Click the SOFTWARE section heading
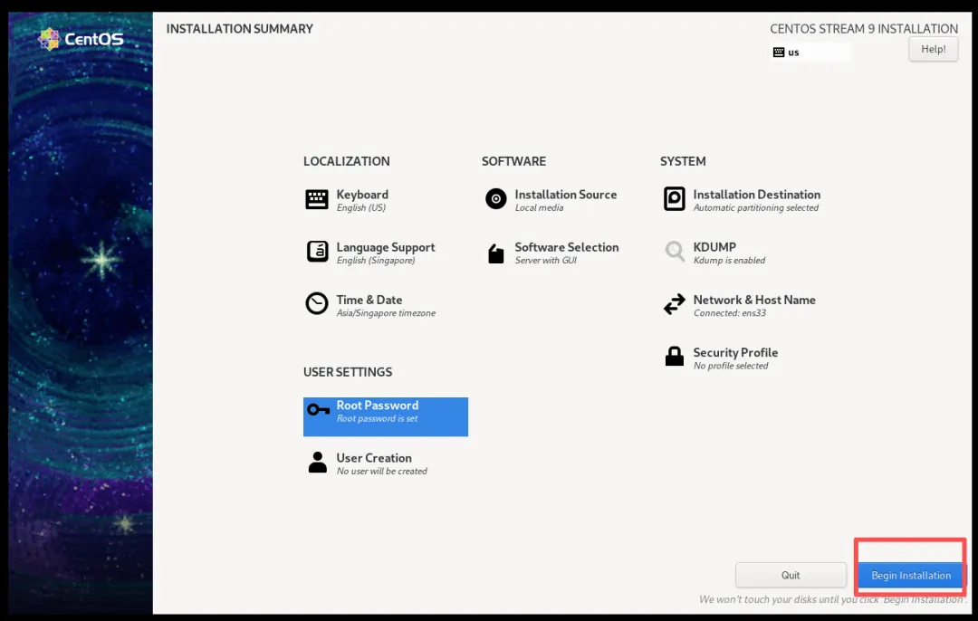 tap(513, 161)
